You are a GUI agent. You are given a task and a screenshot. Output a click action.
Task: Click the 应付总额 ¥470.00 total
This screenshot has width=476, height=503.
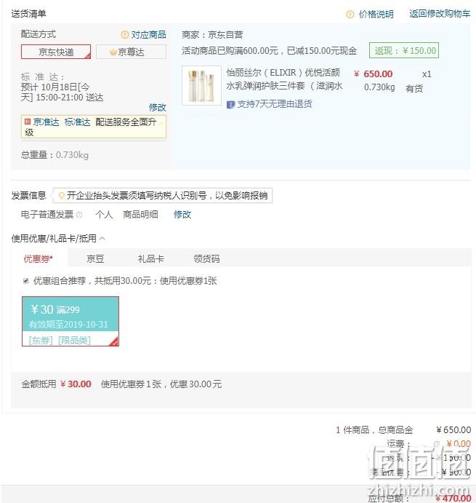click(453, 498)
